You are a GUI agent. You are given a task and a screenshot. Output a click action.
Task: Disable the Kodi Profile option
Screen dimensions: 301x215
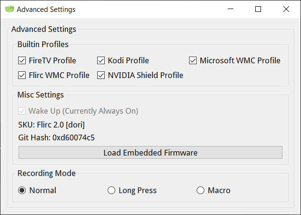101,60
